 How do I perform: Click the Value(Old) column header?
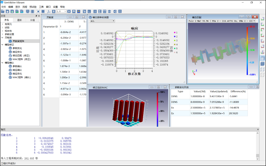(x=199, y=91)
